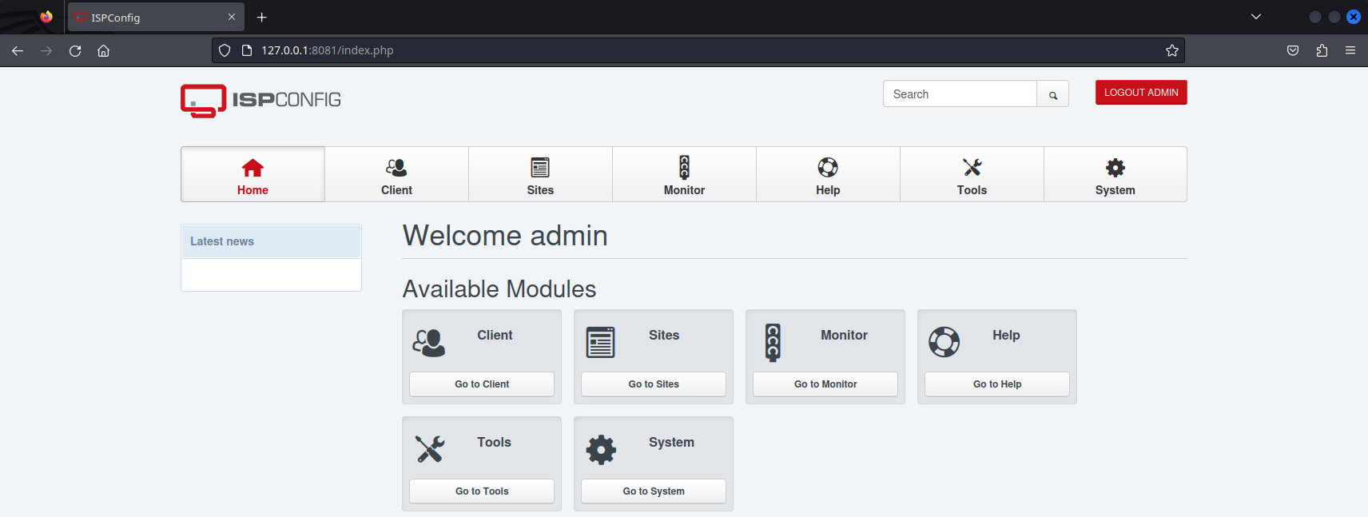
Task: Click the Go to System button
Action: coord(654,491)
